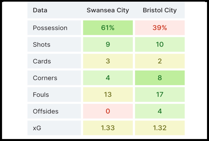Click Swansea City's 0 offsides cell

point(108,111)
